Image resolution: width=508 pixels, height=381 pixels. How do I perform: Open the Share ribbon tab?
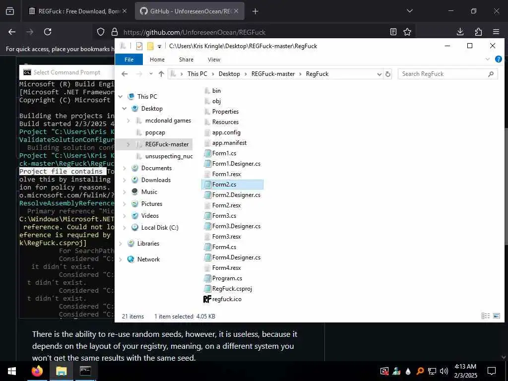[187, 60]
